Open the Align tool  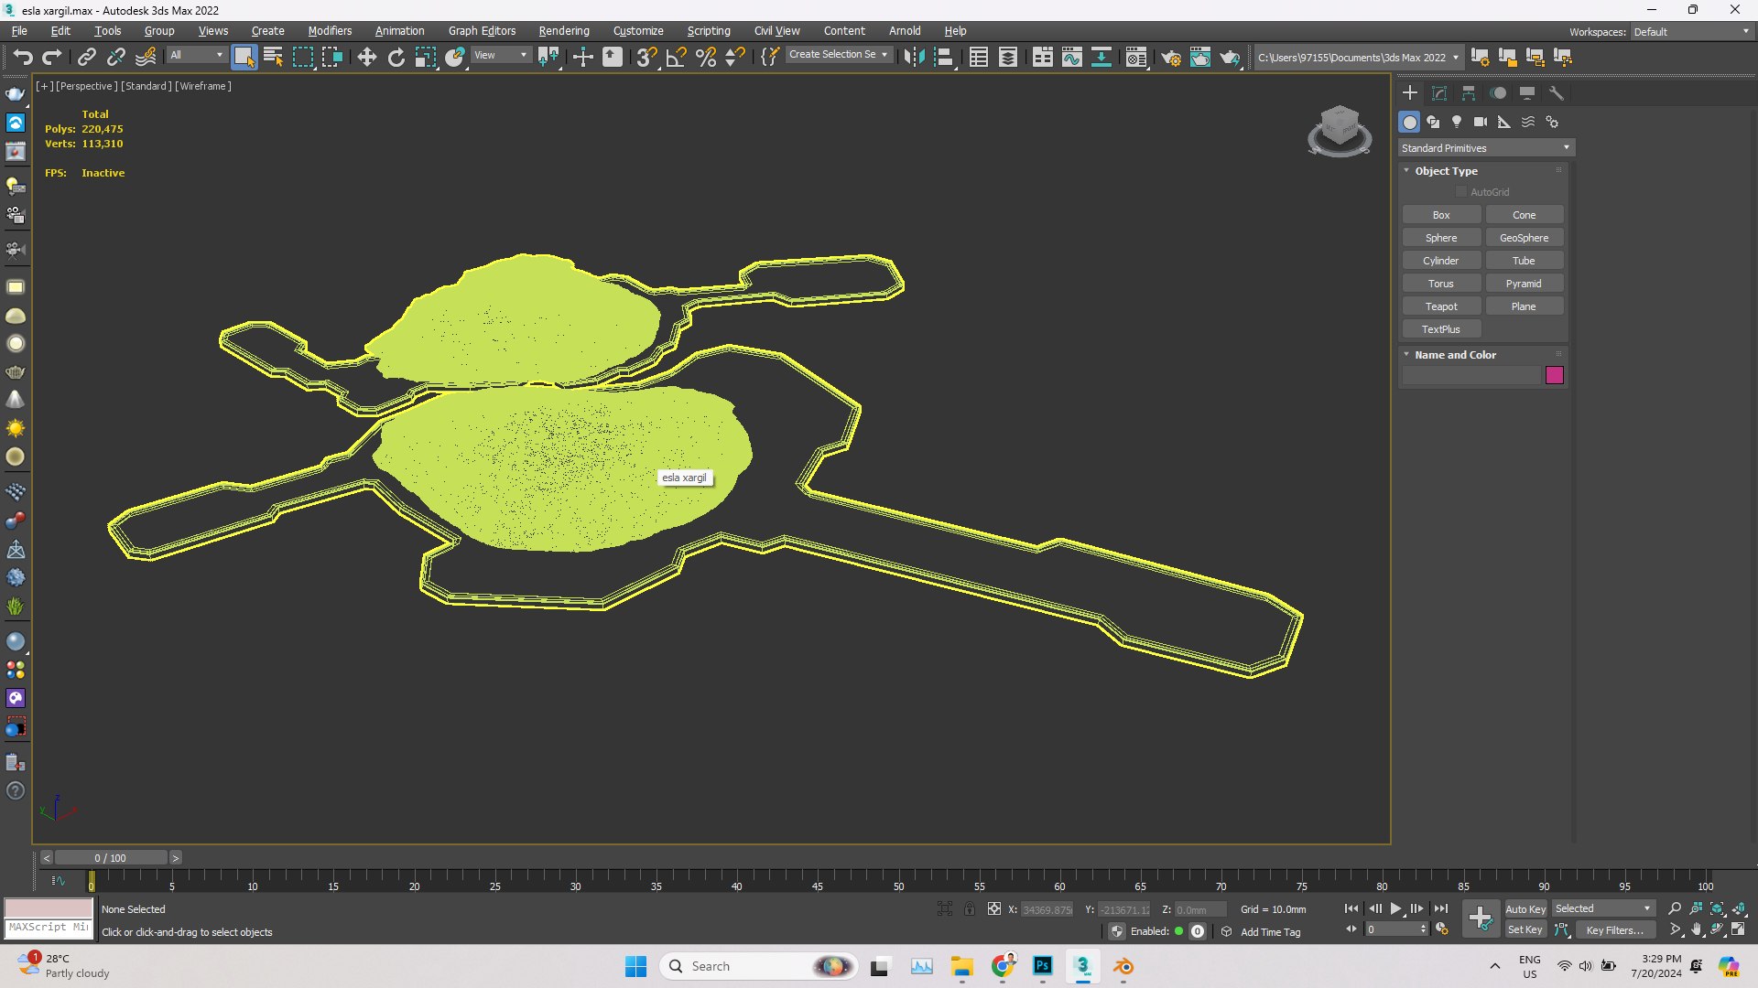pos(944,58)
